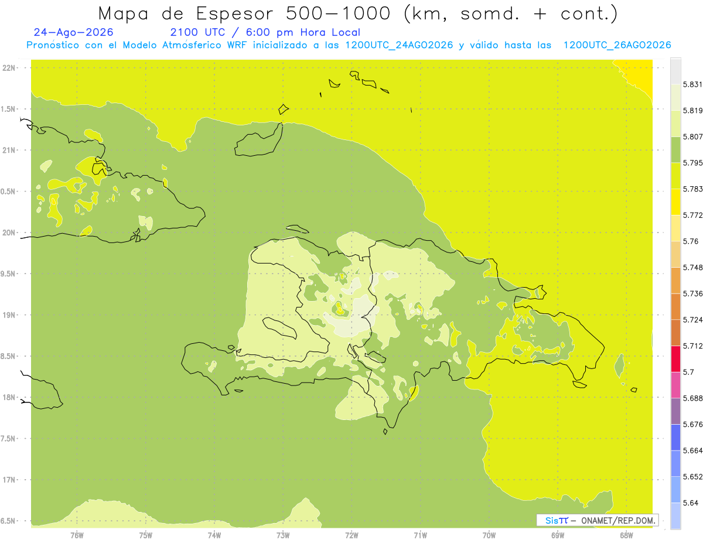
Task: Click the '19N' latitude label
Action: (8, 315)
